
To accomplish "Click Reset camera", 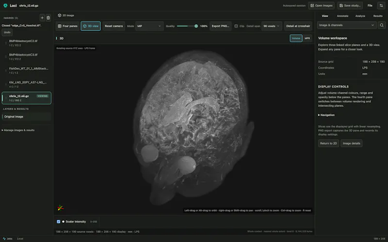I will pyautogui.click(x=113, y=26).
